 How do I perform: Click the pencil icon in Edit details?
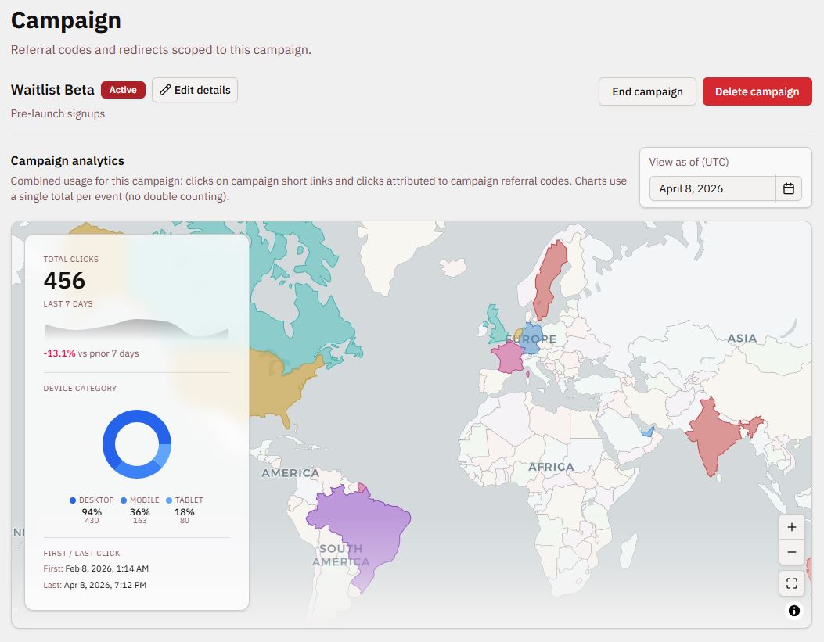point(165,90)
